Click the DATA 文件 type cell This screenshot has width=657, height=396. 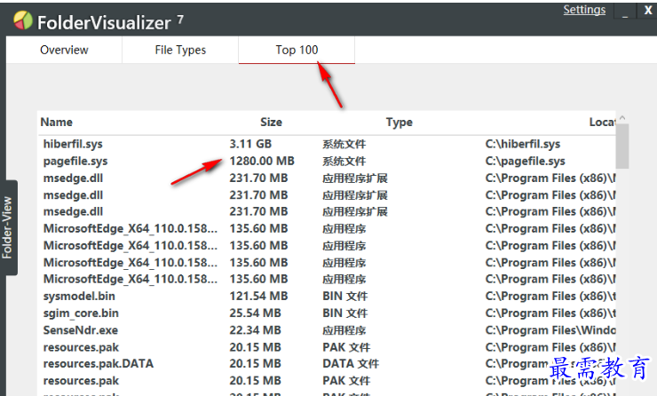351,364
